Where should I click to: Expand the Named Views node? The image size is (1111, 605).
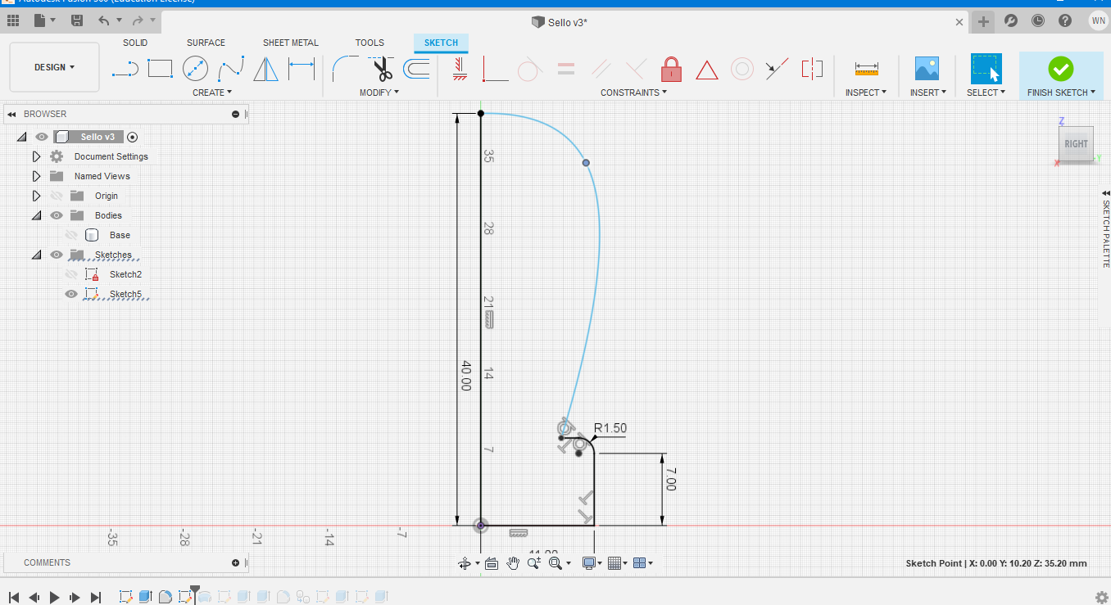point(36,176)
